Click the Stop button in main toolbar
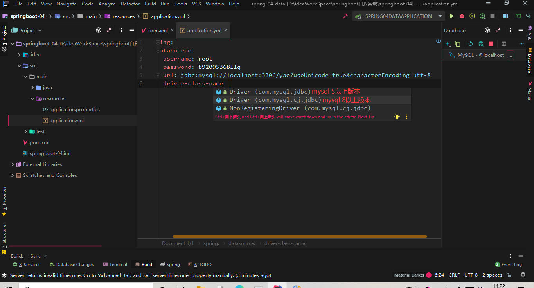This screenshot has width=534, height=288. tap(493, 16)
